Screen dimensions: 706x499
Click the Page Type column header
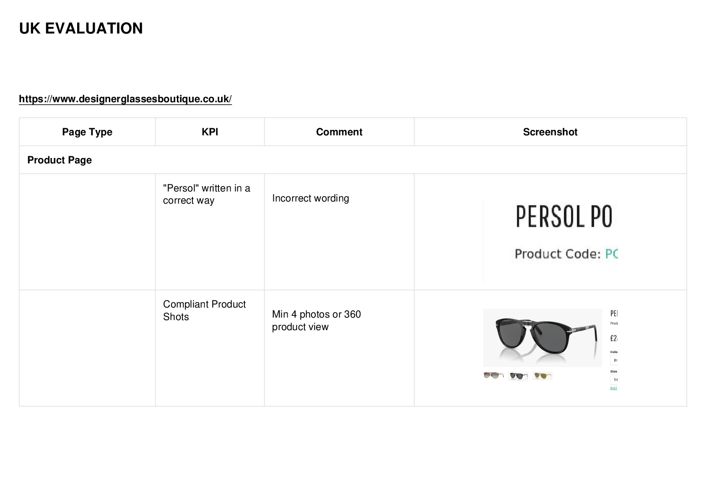[x=87, y=132]
